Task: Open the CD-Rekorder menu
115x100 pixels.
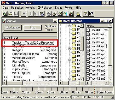Action: click(x=45, y=8)
